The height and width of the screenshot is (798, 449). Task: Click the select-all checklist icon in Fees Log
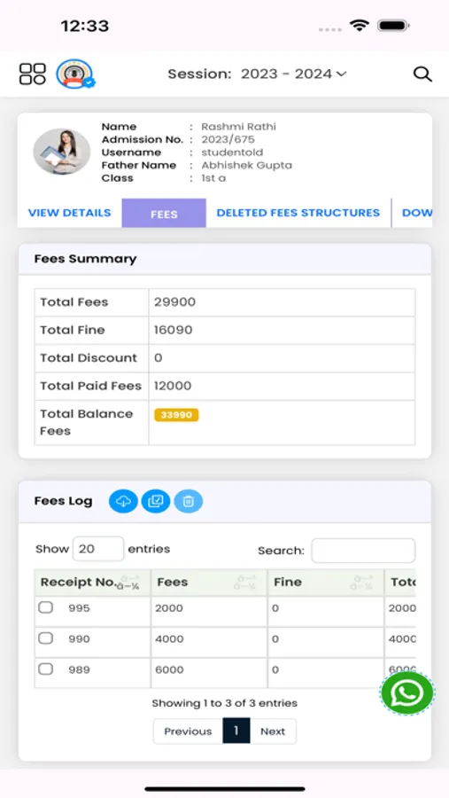click(156, 501)
